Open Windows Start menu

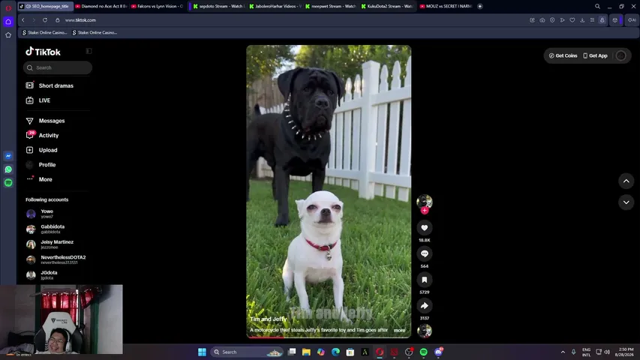pos(202,352)
